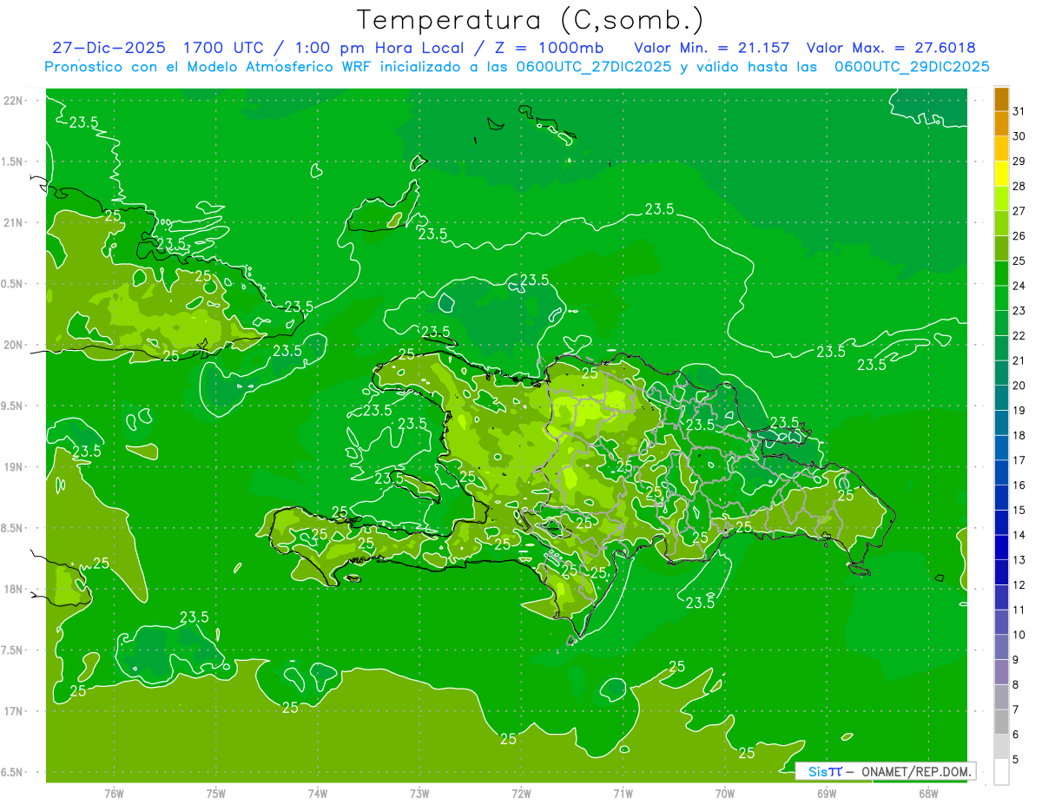This screenshot has height=805, width=1042.
Task: Click the colorbar label '27'
Action: 1019,211
